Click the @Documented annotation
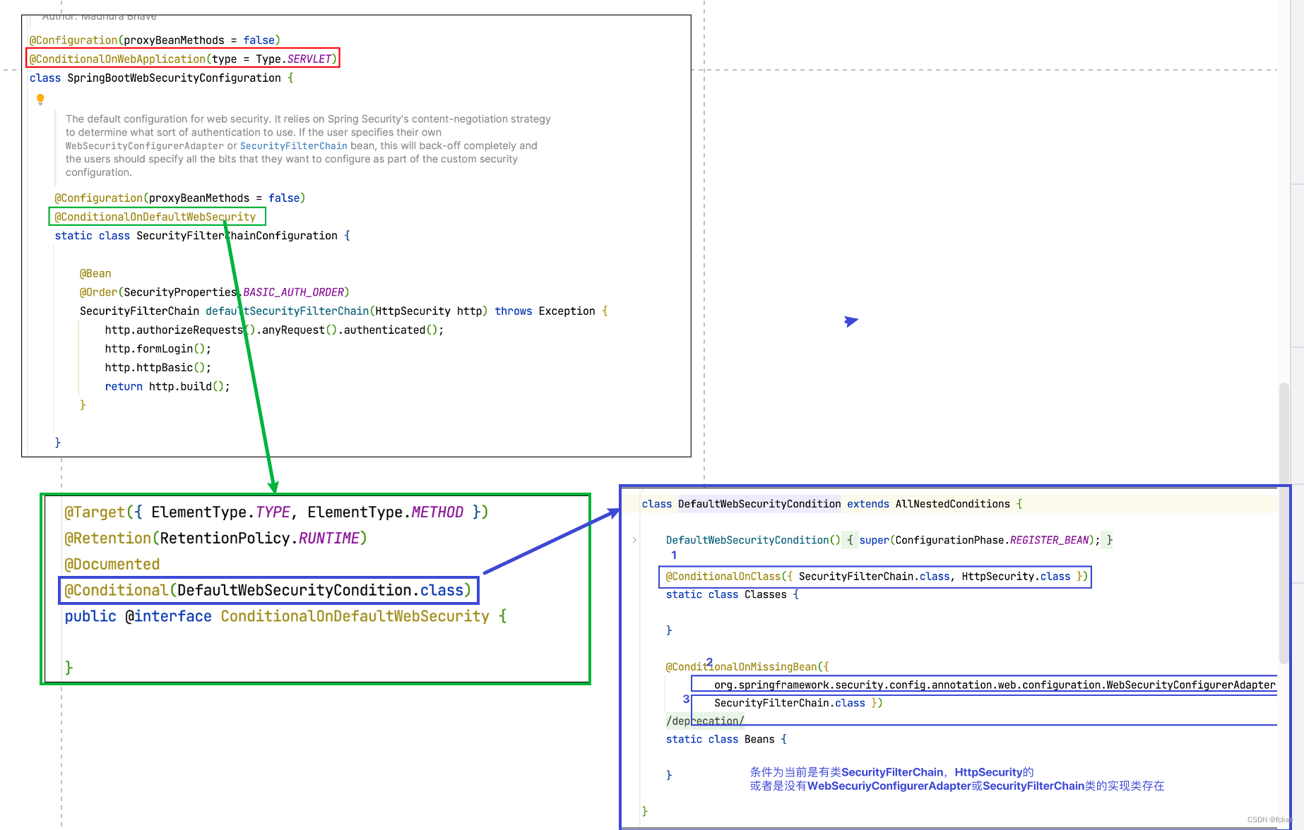 (112, 565)
